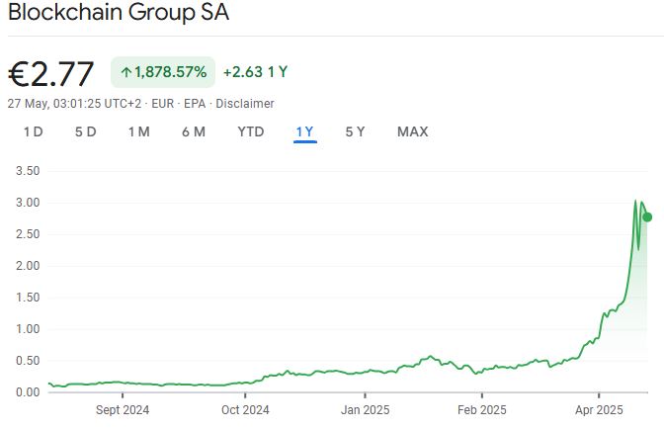This screenshot has width=664, height=430.
Task: Open the 6 M chart range
Action: coord(194,131)
